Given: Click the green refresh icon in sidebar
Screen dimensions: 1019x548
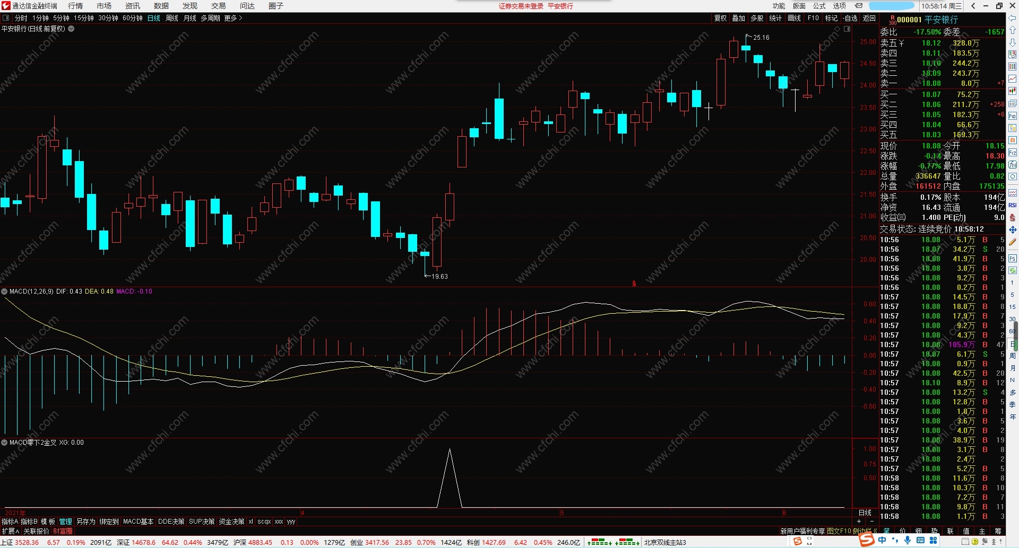Looking at the screenshot, I should [1013, 270].
